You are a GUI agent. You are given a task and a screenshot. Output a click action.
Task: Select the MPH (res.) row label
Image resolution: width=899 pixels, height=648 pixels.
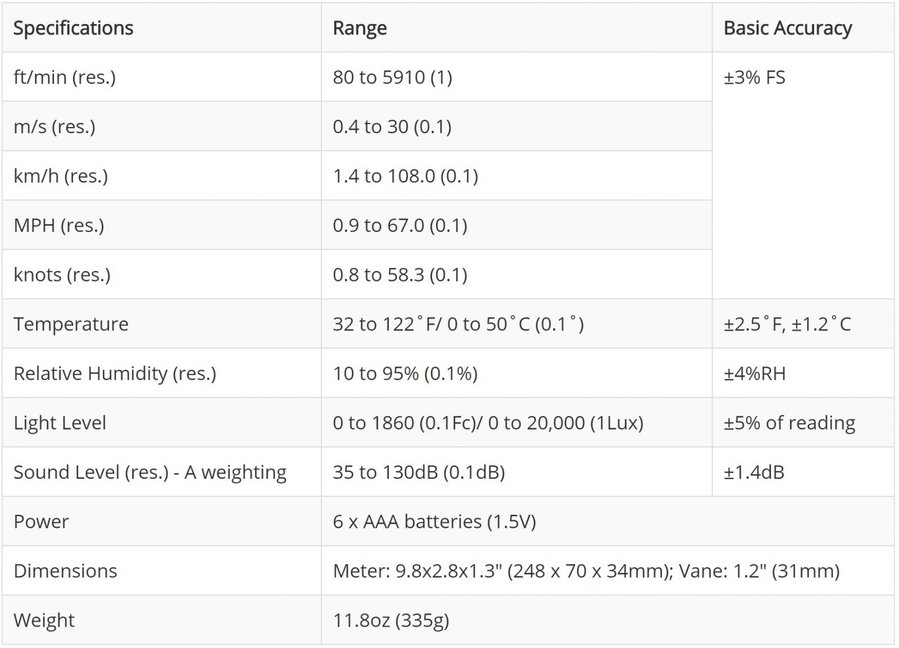(59, 225)
